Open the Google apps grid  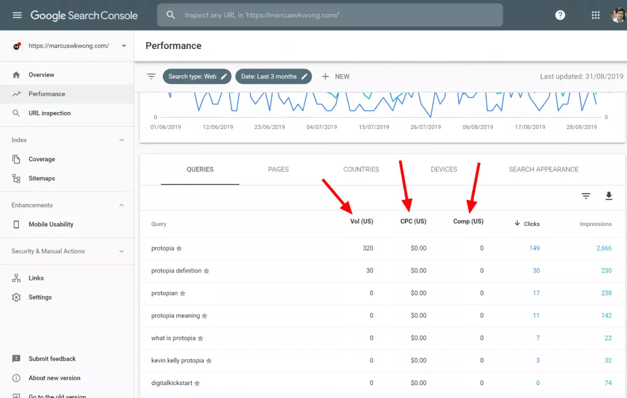point(595,15)
